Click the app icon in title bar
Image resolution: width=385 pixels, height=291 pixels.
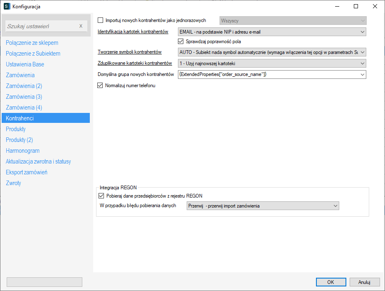(x=7, y=6)
